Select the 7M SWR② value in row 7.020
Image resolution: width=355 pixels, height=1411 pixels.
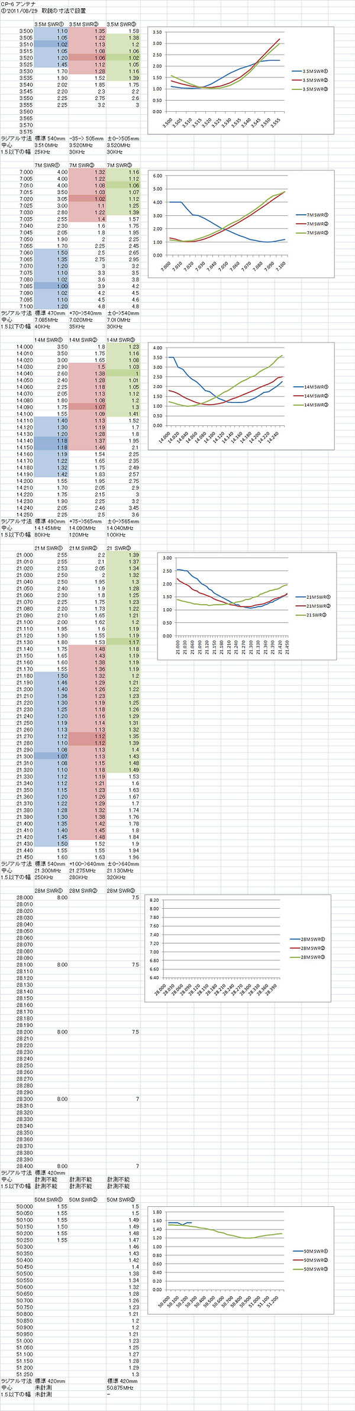point(99,199)
